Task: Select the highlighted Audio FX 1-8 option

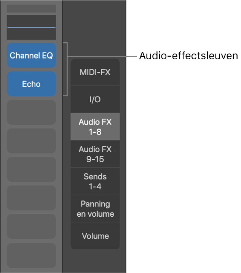Action: 95,127
